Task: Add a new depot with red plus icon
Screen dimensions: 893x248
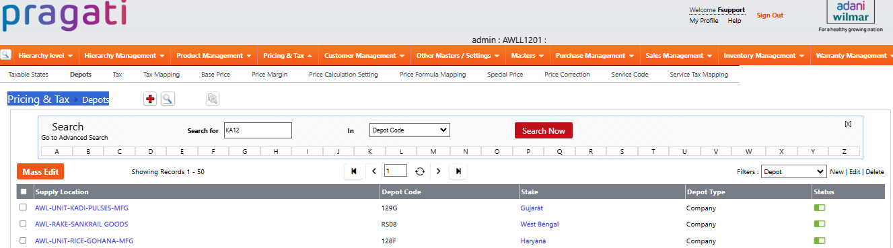Action: point(150,99)
